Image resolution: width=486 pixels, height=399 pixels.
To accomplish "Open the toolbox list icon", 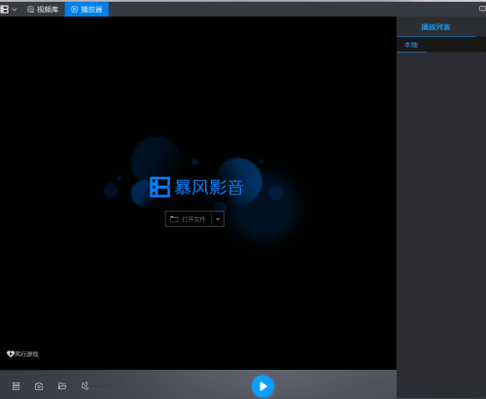I will pos(16,386).
